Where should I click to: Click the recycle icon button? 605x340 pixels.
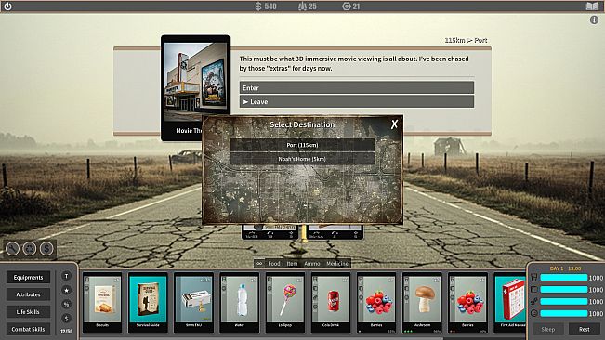click(30, 249)
